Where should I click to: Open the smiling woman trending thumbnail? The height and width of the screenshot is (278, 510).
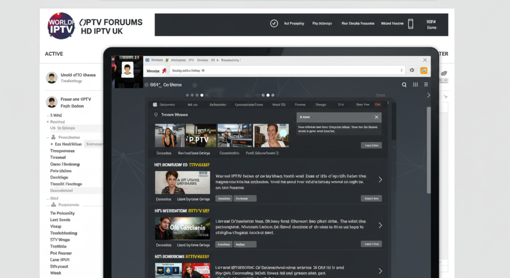pos(271,136)
